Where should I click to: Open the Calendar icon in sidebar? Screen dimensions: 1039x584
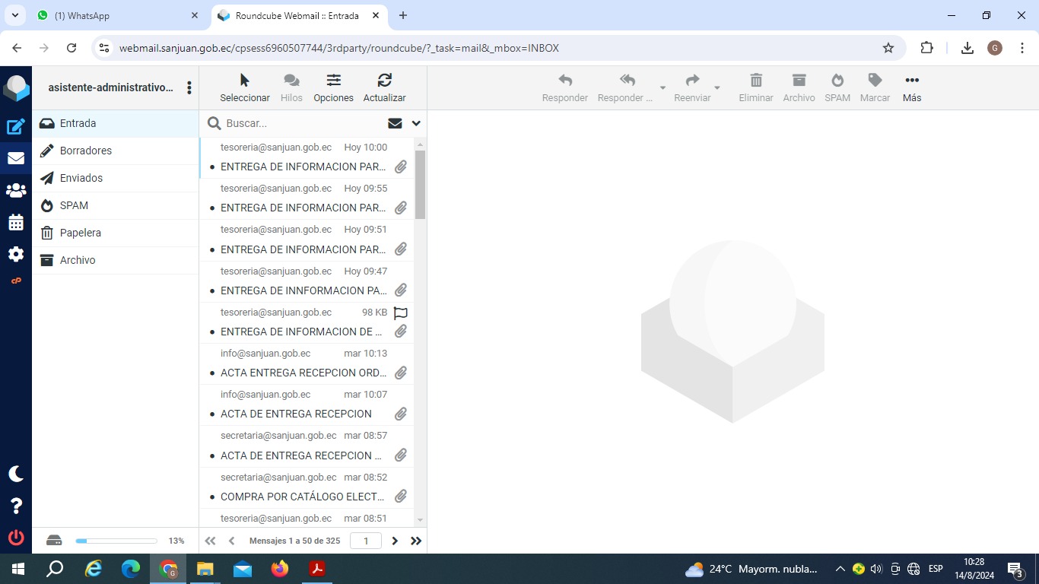coord(16,223)
